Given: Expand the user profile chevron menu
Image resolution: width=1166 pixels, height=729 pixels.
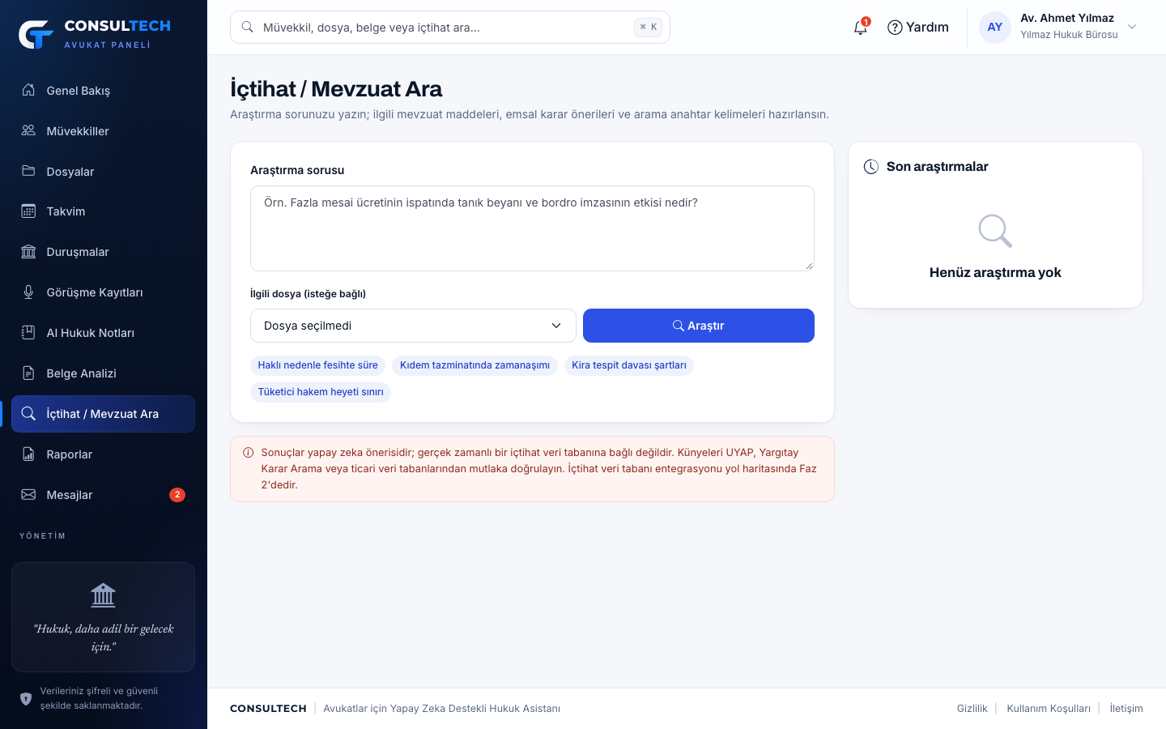Looking at the screenshot, I should [x=1132, y=27].
